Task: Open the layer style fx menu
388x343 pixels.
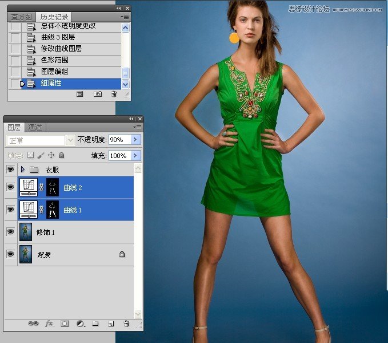Action: tap(49, 324)
